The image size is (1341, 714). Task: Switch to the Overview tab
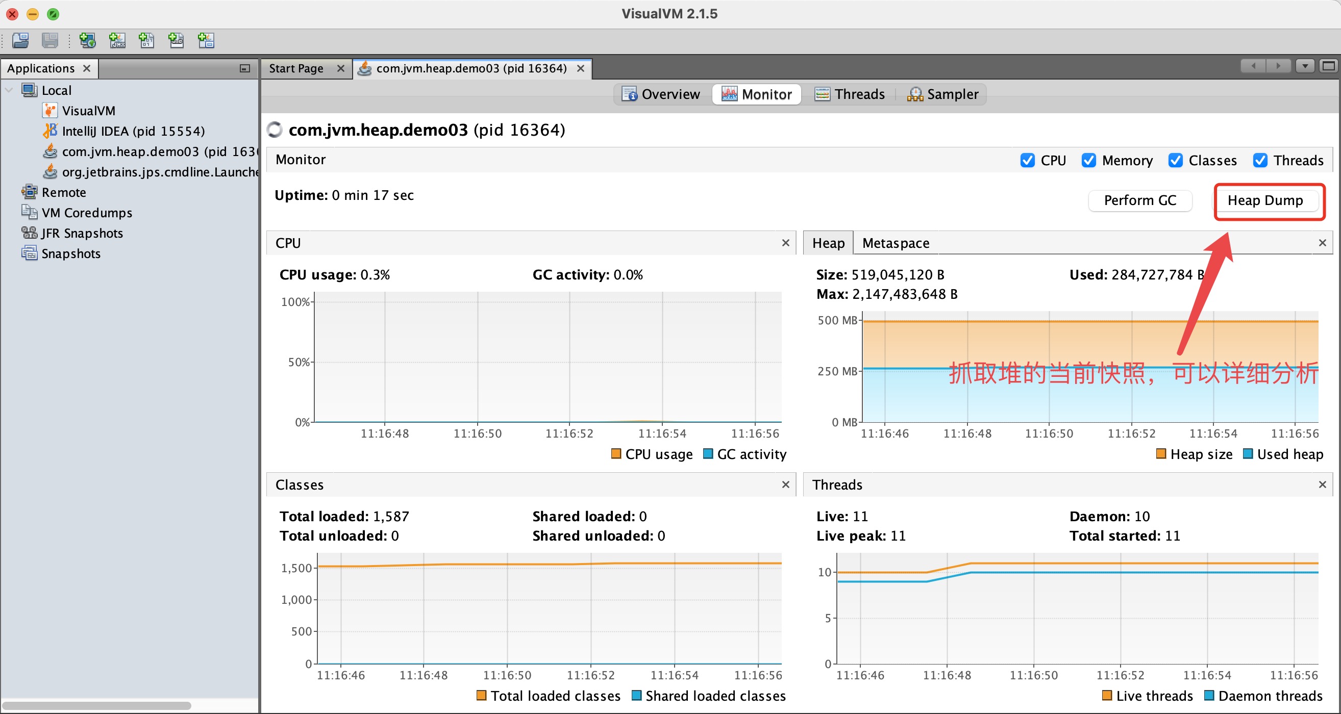(x=661, y=94)
